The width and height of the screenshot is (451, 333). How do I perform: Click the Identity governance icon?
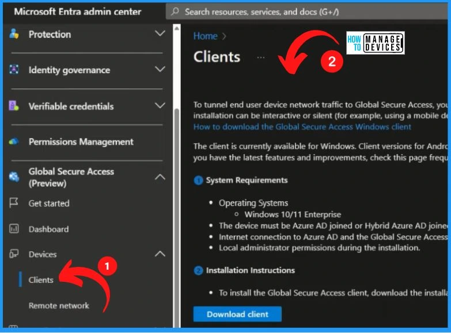click(x=14, y=69)
